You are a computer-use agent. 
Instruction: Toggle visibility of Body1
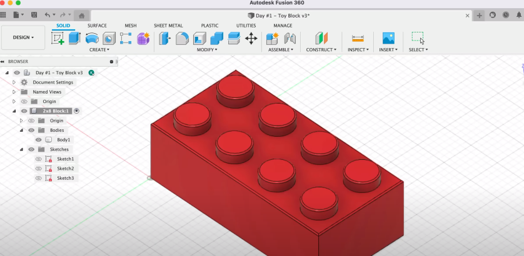39,140
